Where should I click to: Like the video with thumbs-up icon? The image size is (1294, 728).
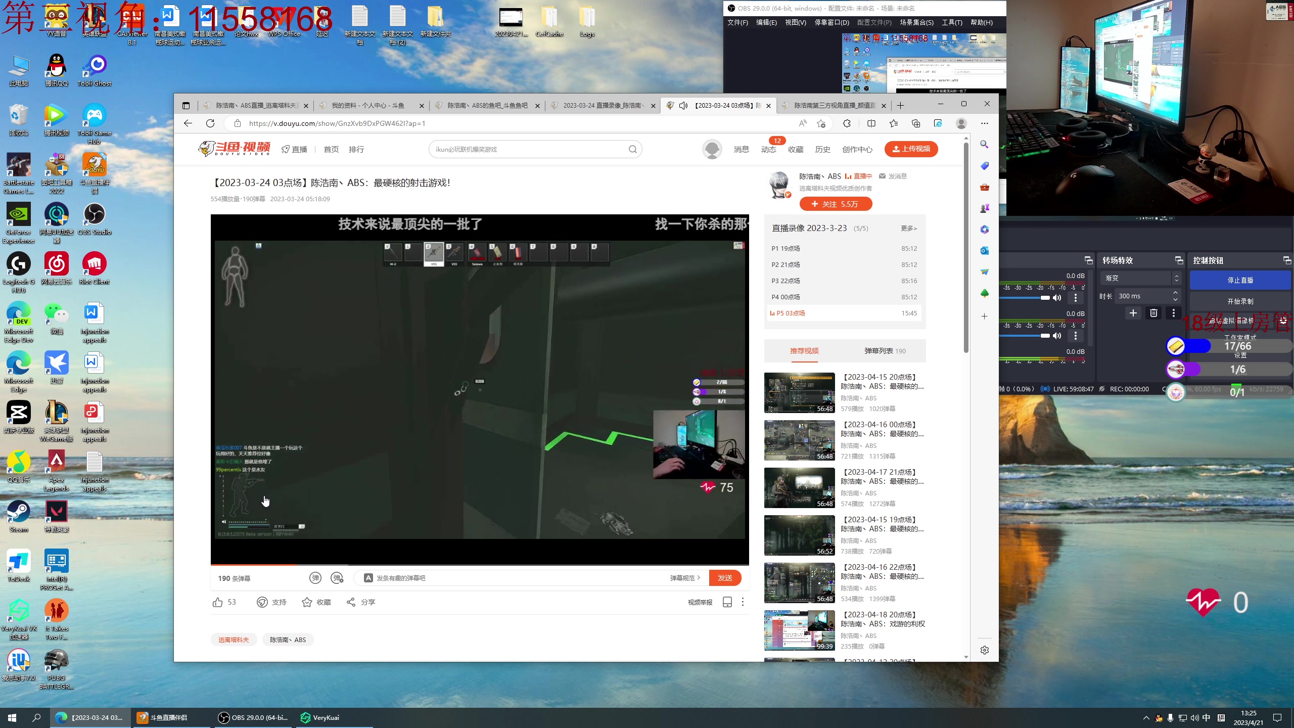(218, 602)
